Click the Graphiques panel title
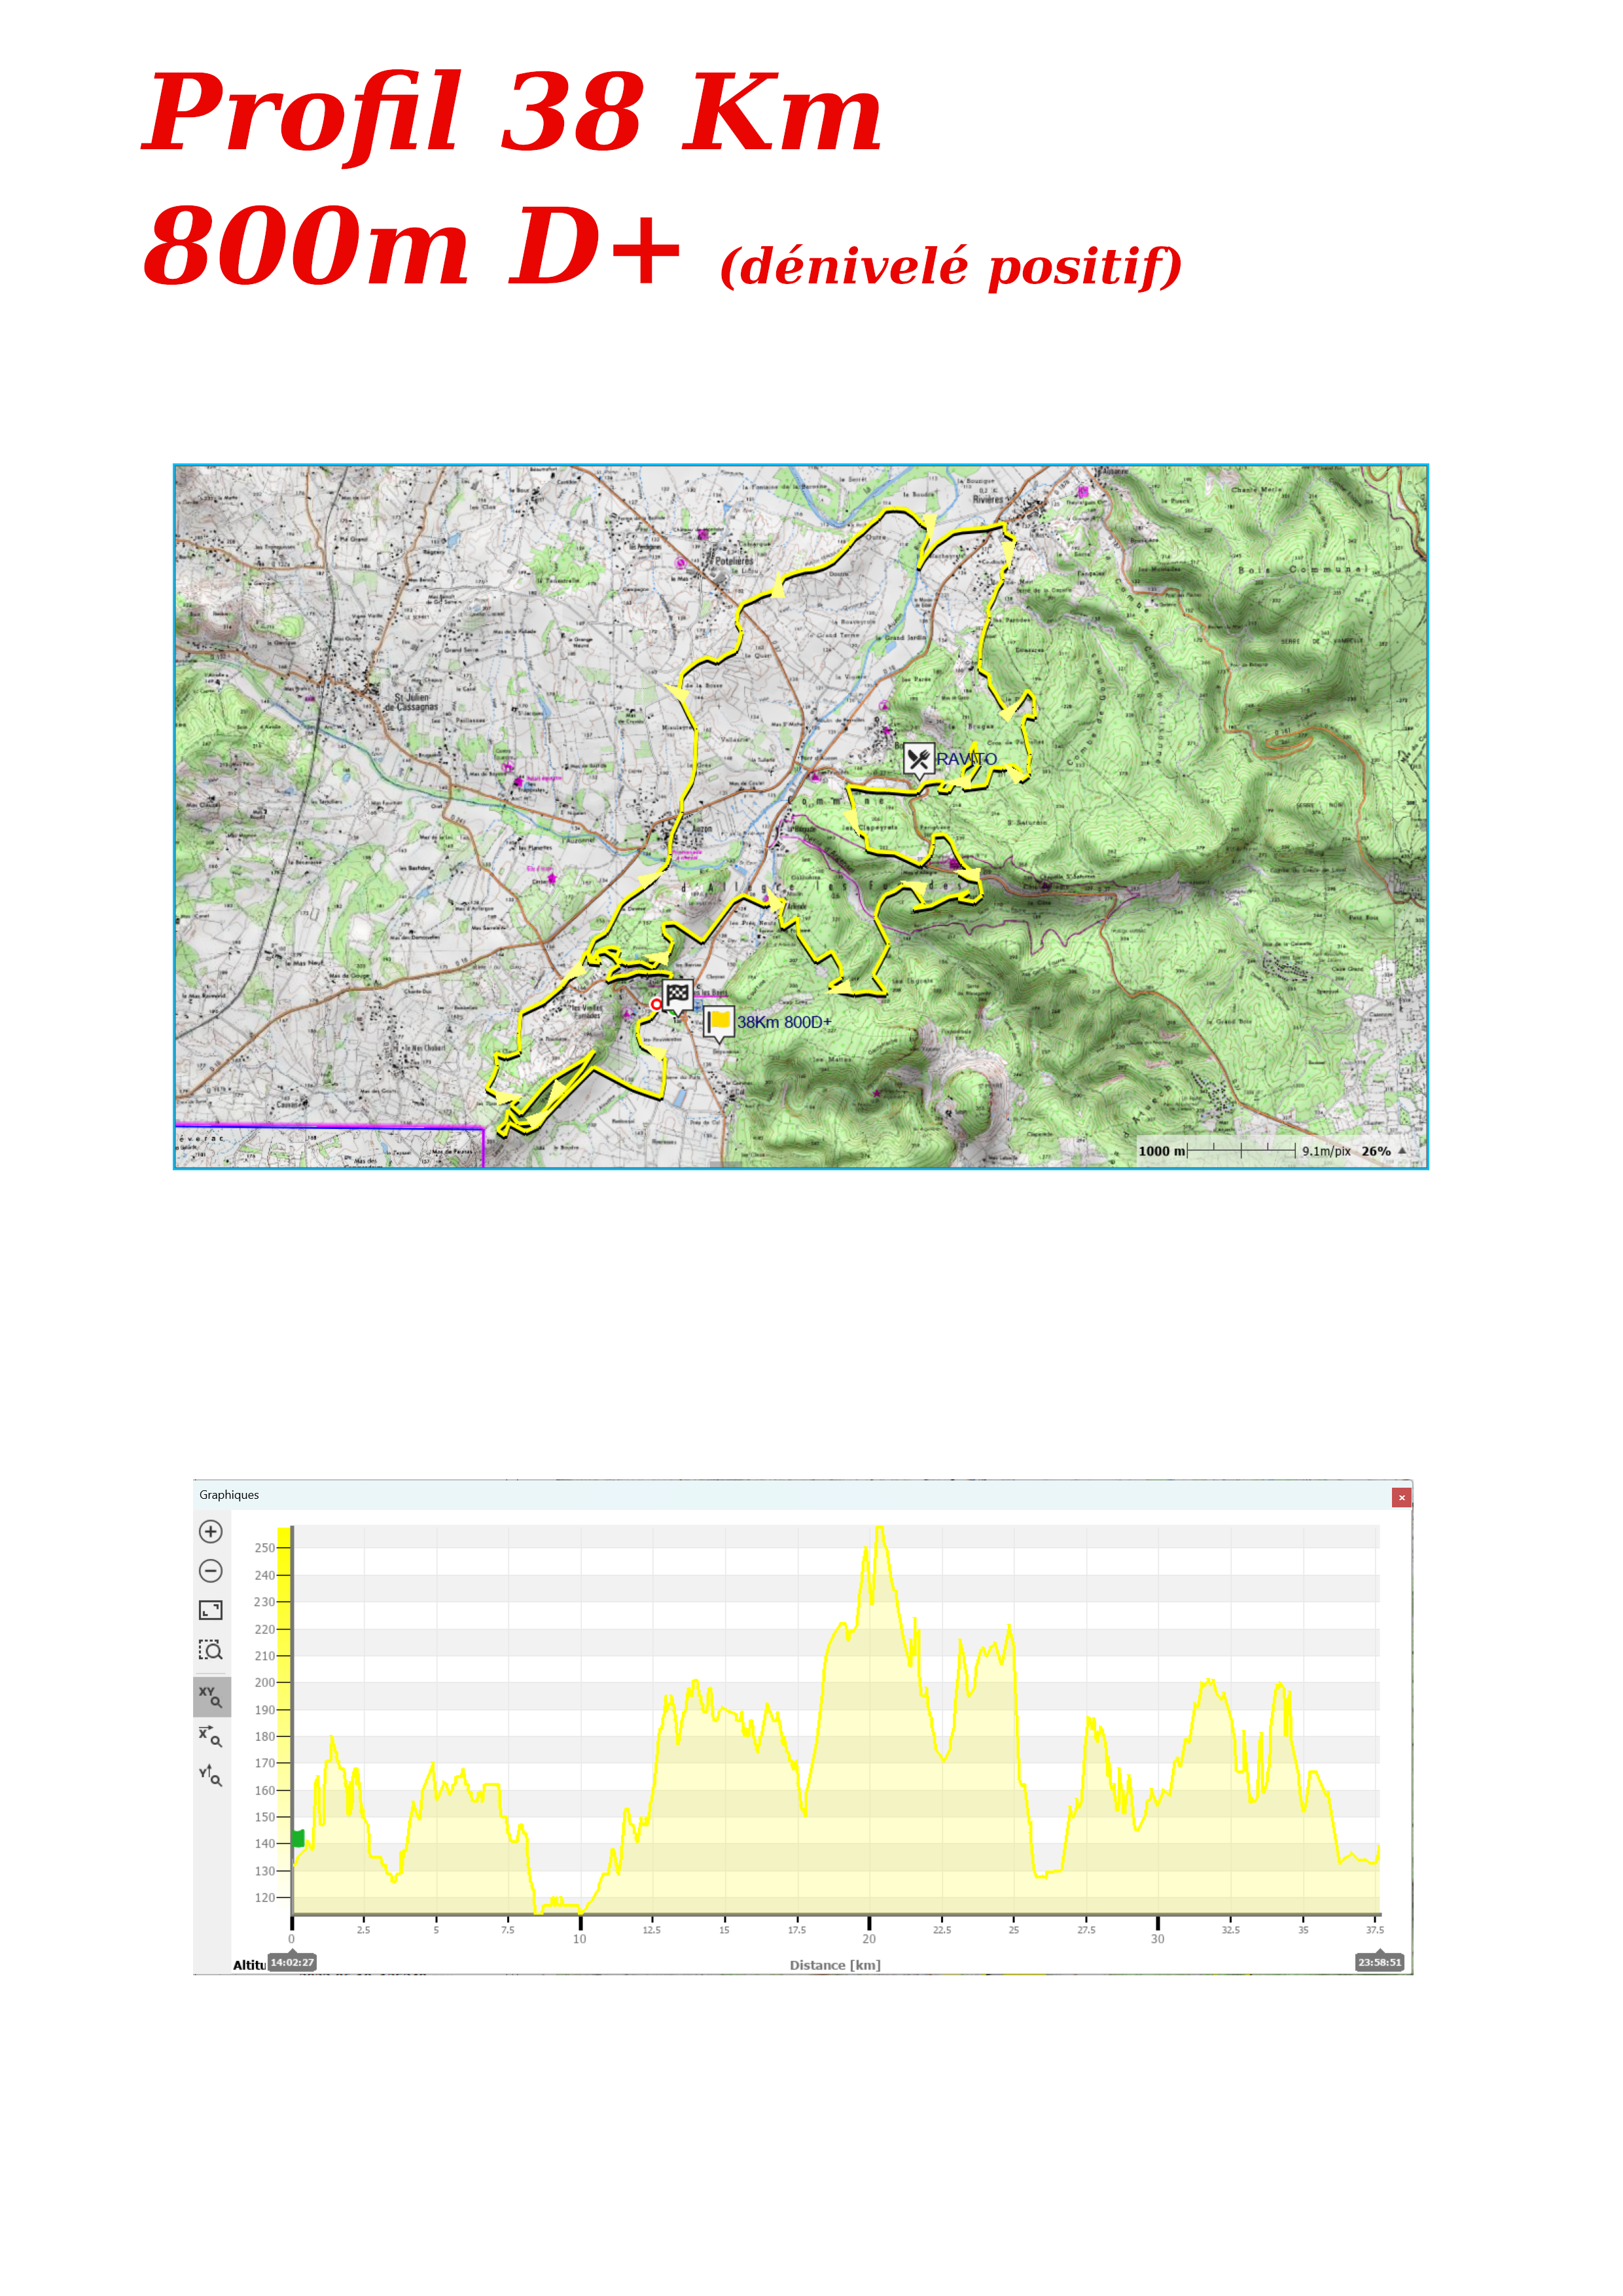 229,1495
